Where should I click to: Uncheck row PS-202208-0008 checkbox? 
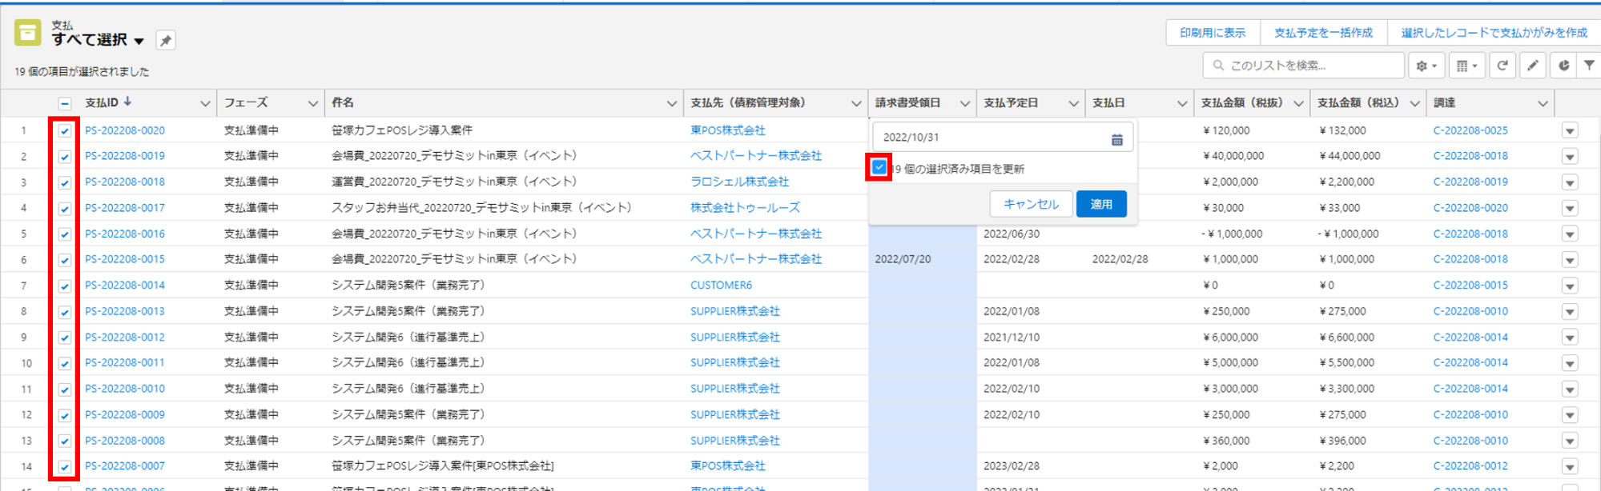65,441
